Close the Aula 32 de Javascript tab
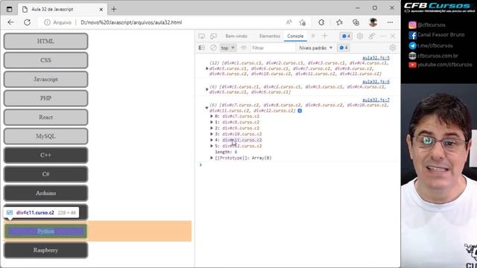 click(101, 10)
